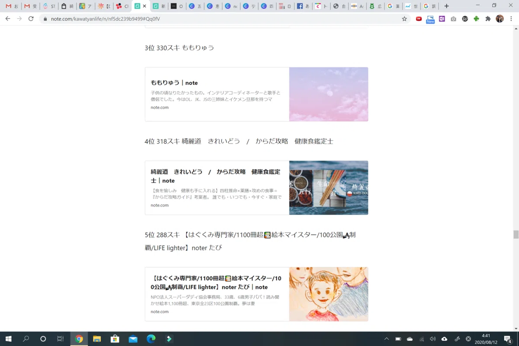Click the browser forward arrow
The height and width of the screenshot is (346, 519).
[19, 19]
